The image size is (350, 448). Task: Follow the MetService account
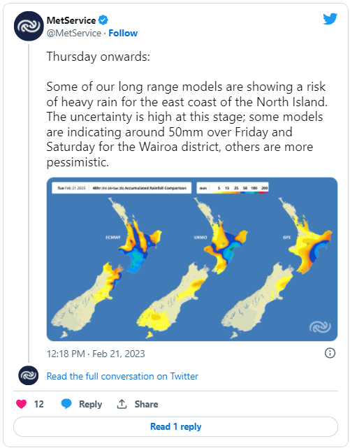123,33
